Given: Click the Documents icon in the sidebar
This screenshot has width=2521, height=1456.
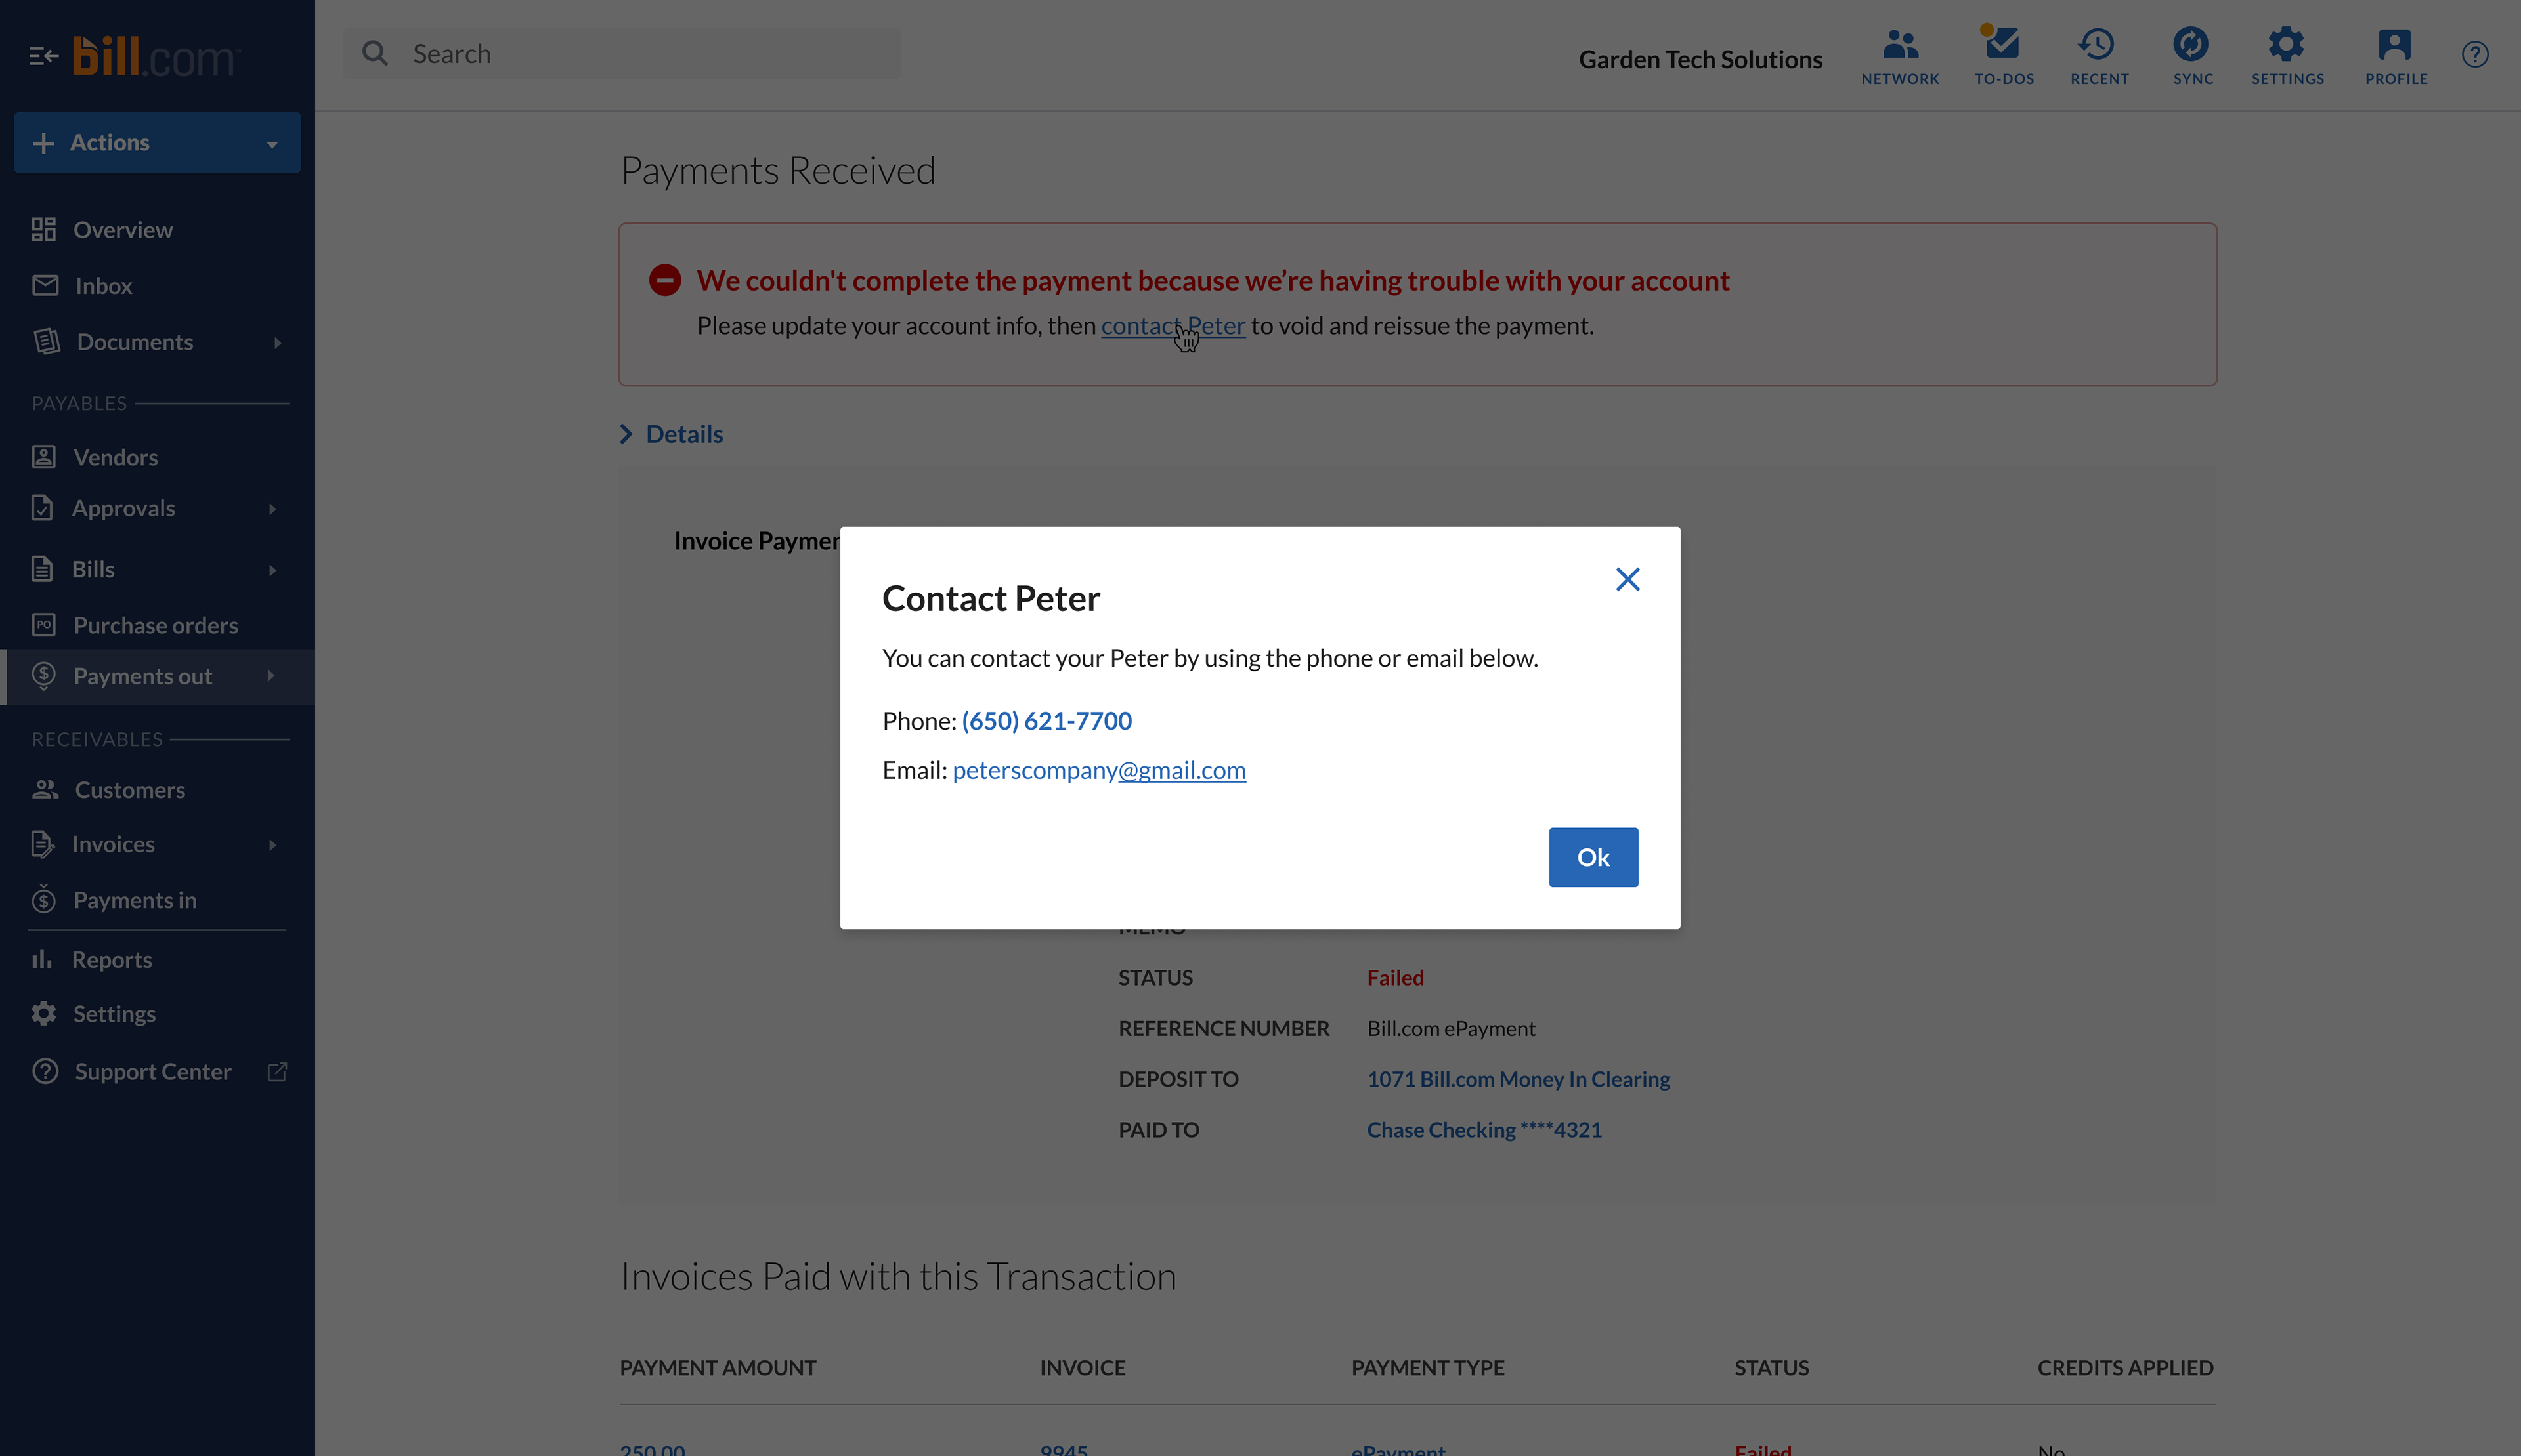Looking at the screenshot, I should click(x=46, y=342).
